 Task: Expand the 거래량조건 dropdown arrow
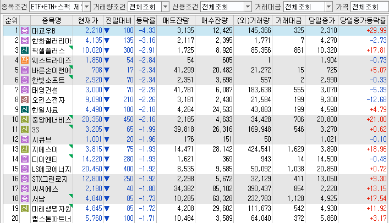pyautogui.click(x=165, y=7)
